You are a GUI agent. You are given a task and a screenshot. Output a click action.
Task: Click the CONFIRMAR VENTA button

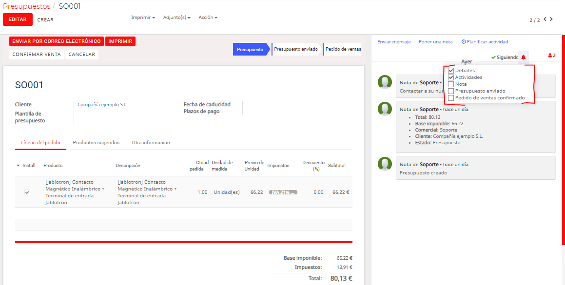coord(37,55)
